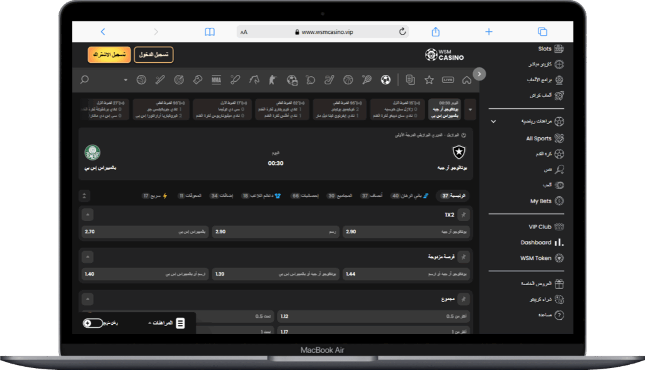Pin the 1X2 market
This screenshot has height=370, width=645.
[464, 215]
